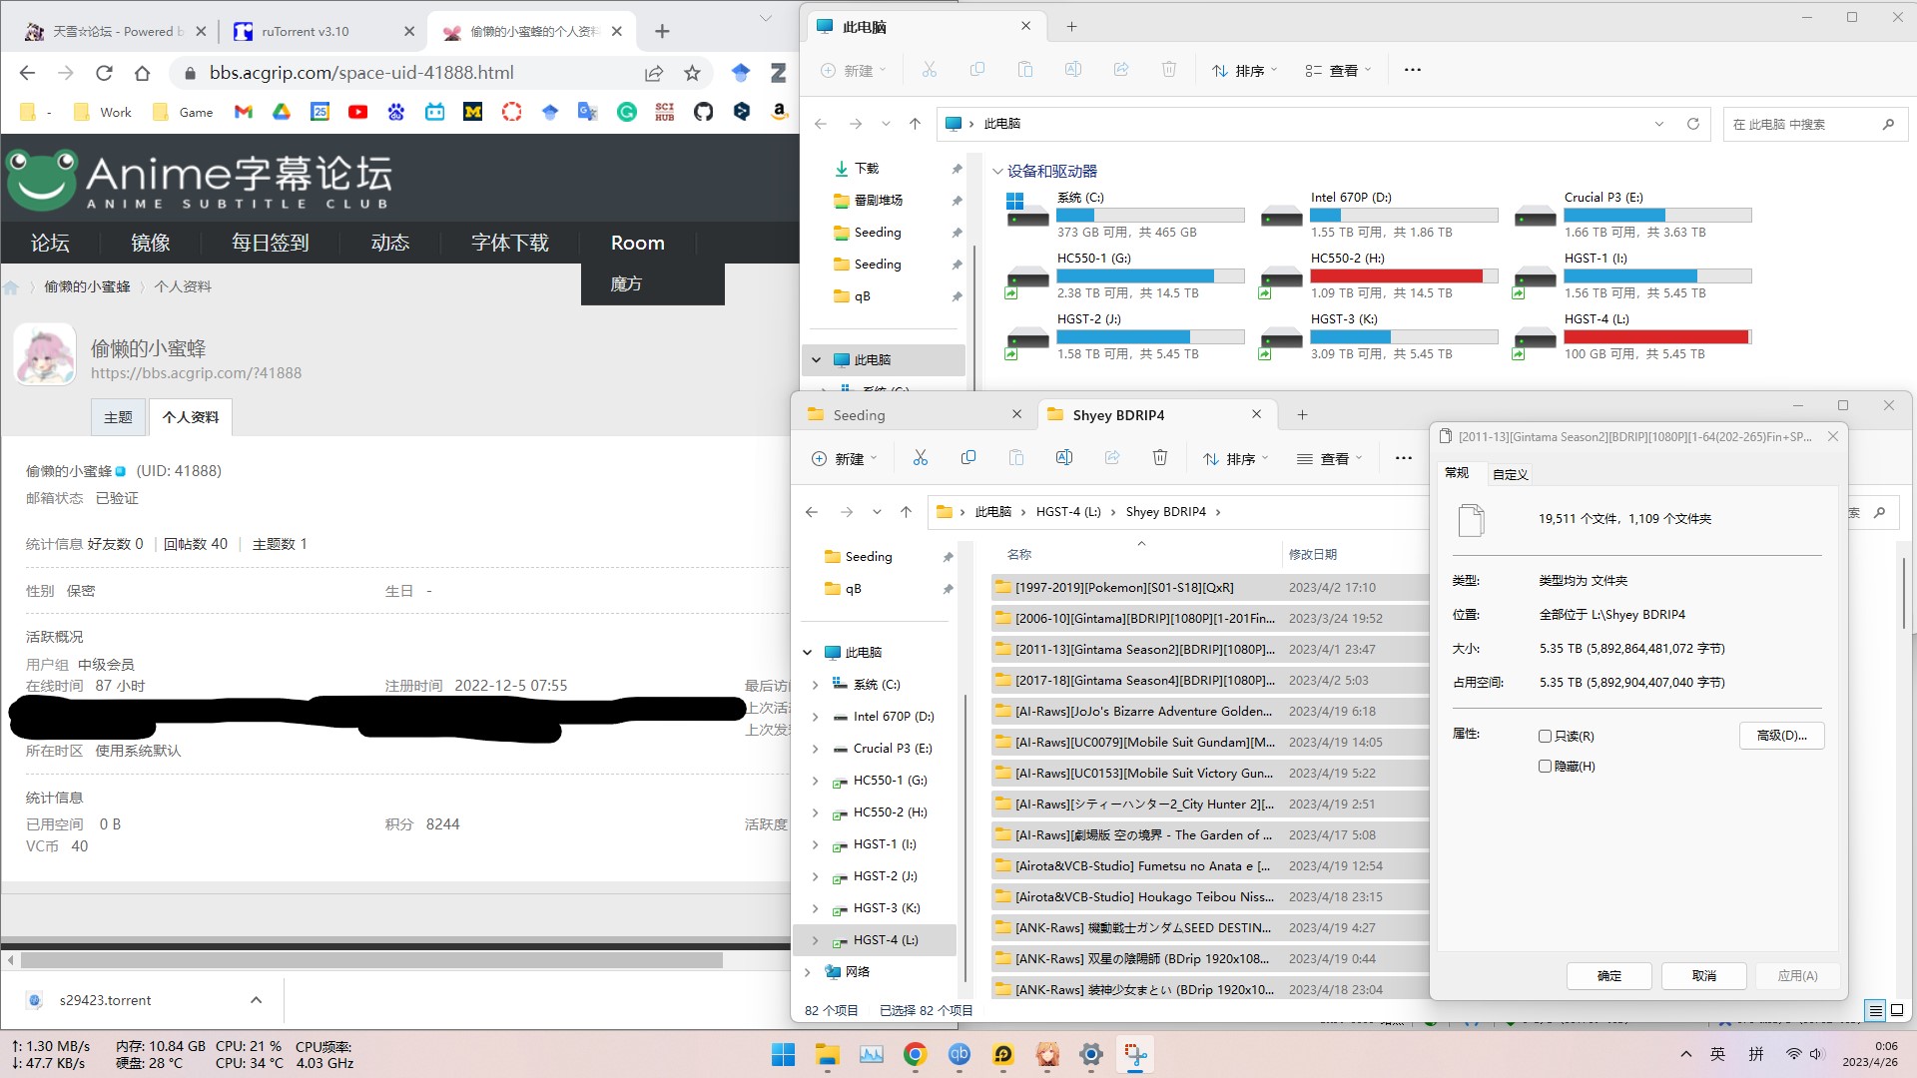This screenshot has width=1917, height=1078.
Task: Click Rename icon in Shyey BDRIP4 toolbar
Action: pos(1063,458)
